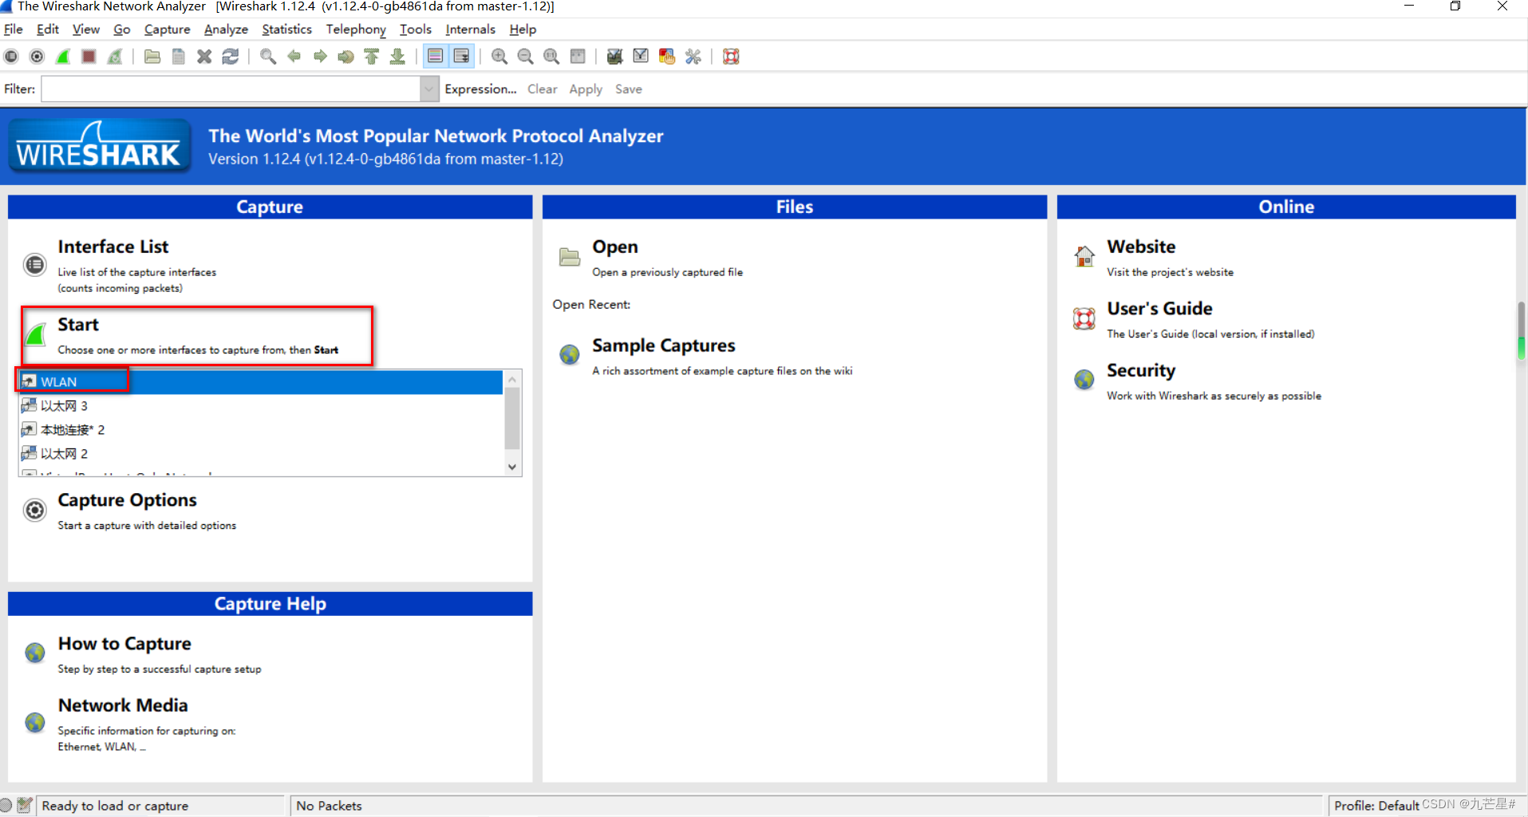Stop the running capture toolbar icon
Image resolution: width=1528 pixels, height=817 pixels.
pos(89,57)
